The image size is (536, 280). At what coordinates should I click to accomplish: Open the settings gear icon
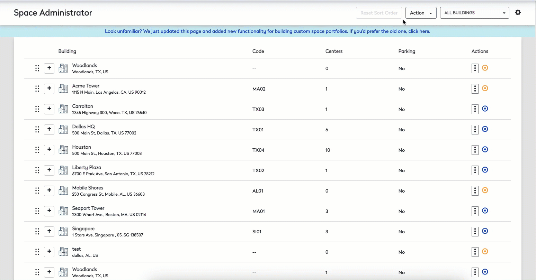(x=518, y=12)
